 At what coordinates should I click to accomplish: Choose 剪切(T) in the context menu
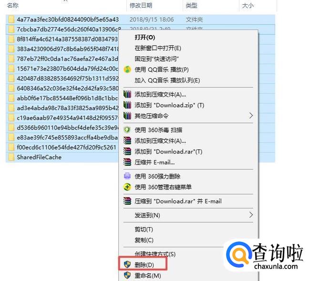(x=144, y=230)
